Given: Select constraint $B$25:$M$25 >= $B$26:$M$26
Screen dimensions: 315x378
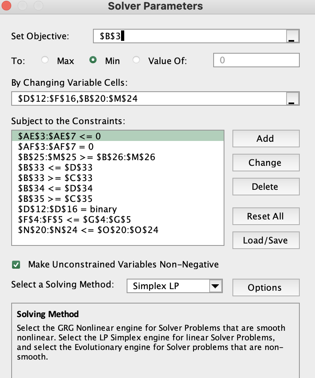Looking at the screenshot, I should 87,157.
